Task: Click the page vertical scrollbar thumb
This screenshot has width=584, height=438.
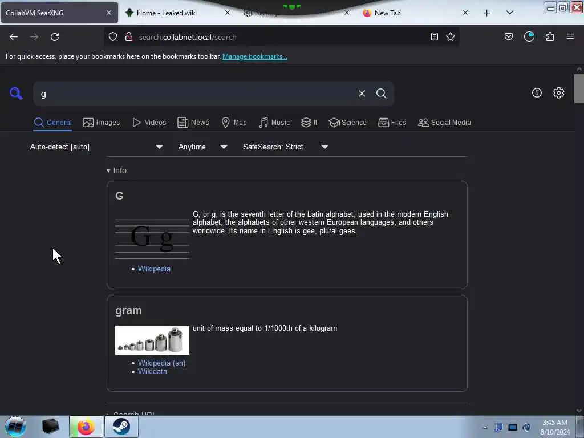Action: 579,88
